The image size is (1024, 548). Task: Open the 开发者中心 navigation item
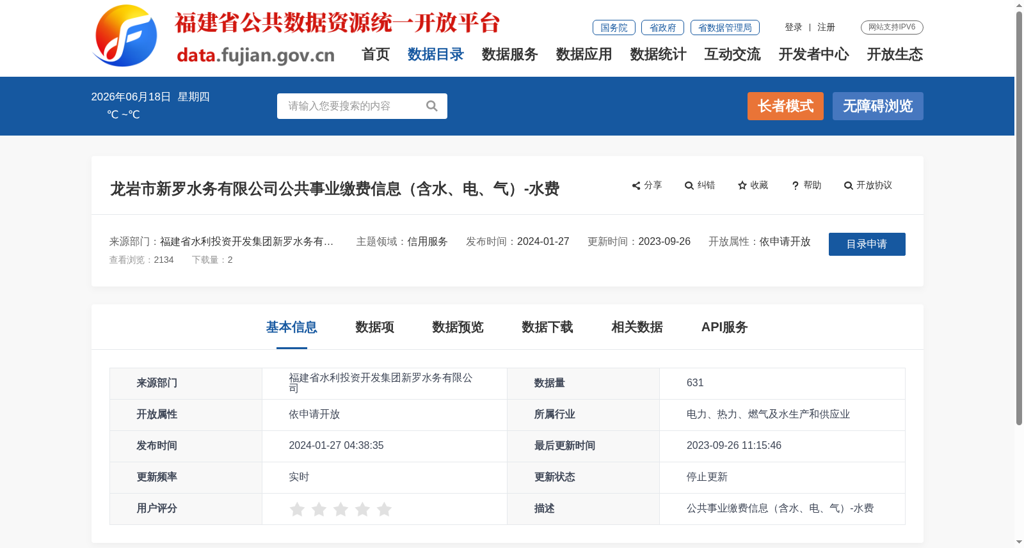[814, 54]
